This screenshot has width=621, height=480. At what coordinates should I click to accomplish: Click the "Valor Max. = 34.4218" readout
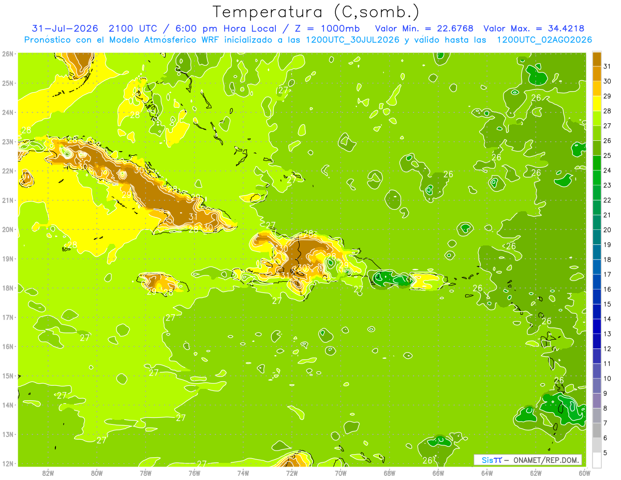(534, 28)
